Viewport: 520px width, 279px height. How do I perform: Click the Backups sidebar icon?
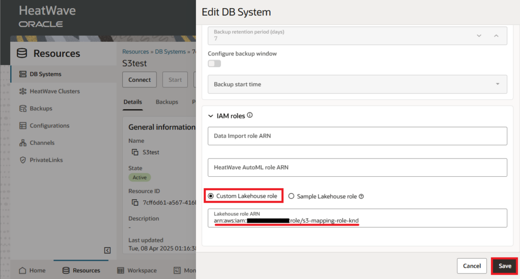tap(23, 108)
